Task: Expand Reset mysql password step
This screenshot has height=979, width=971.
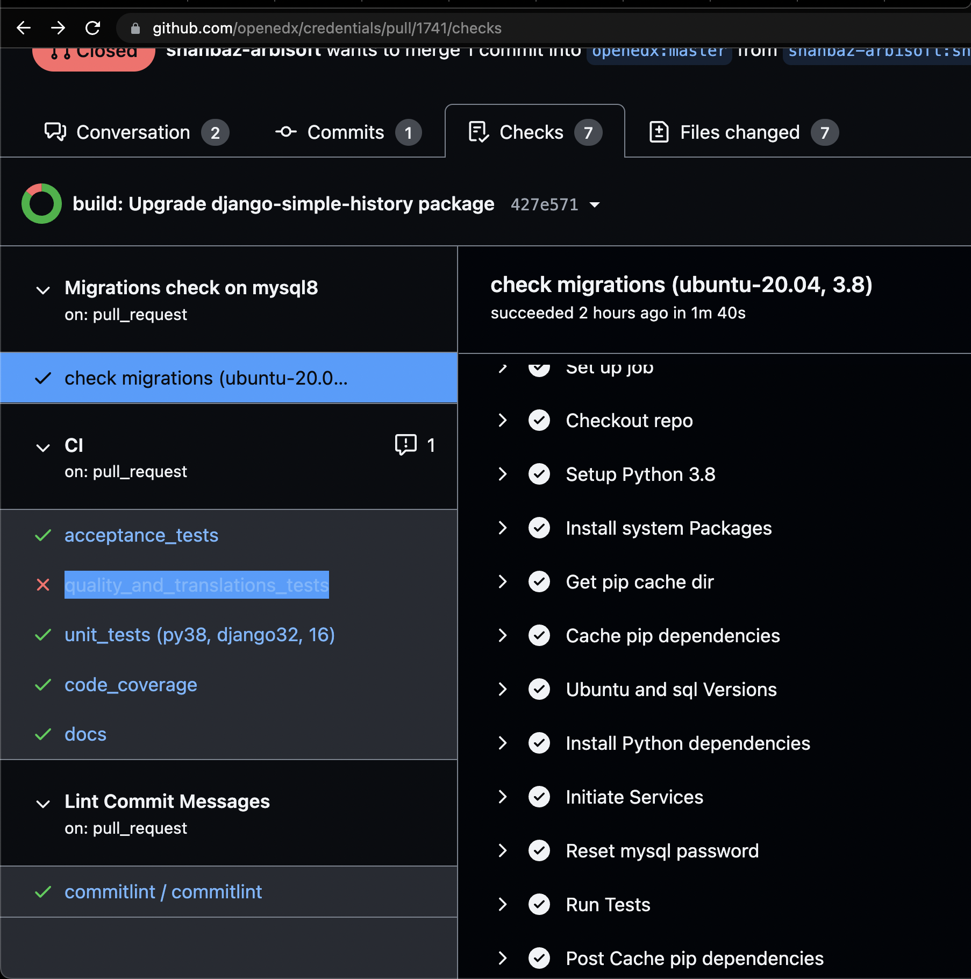Action: tap(503, 850)
